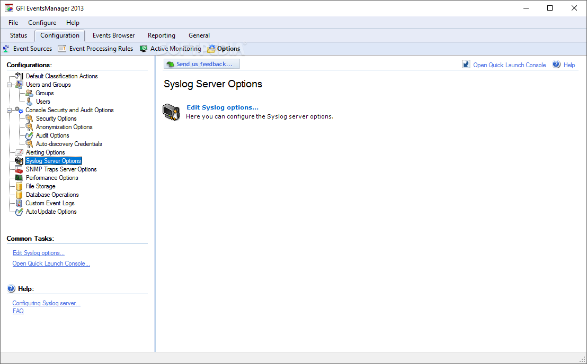The height and width of the screenshot is (364, 587).
Task: Open the Configure menu
Action: pyautogui.click(x=42, y=23)
